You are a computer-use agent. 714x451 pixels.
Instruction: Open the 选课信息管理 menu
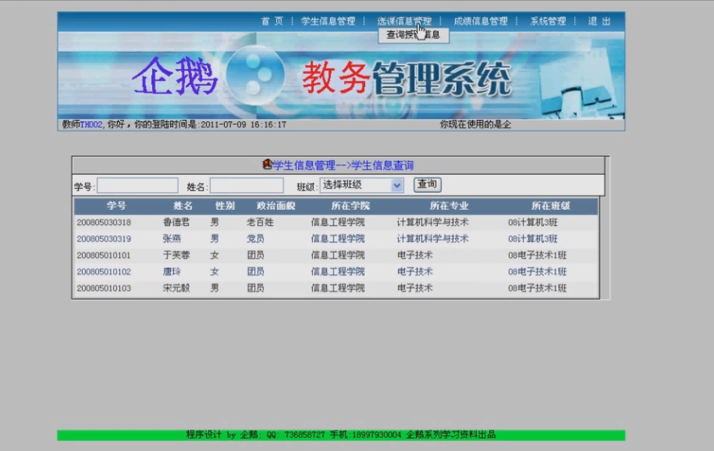pos(404,21)
